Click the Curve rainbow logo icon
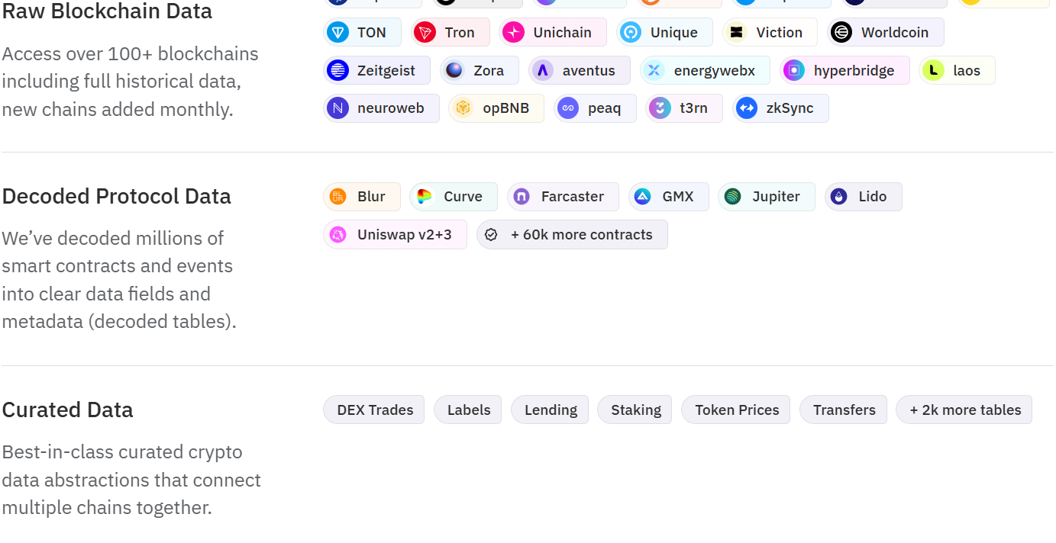The height and width of the screenshot is (543, 1056). (x=424, y=197)
